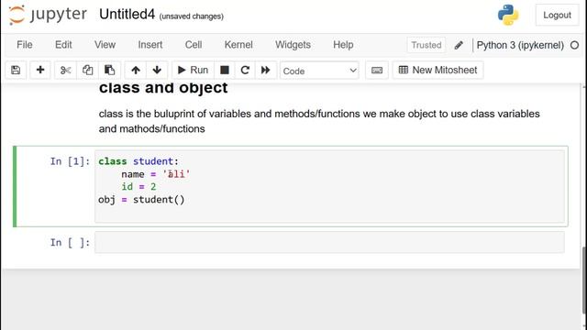Open the Kernel menu
The image size is (587, 330).
[x=238, y=45]
